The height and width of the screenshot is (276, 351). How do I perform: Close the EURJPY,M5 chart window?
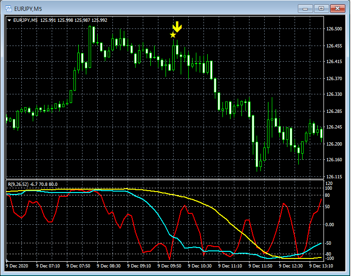[x=338, y=8]
